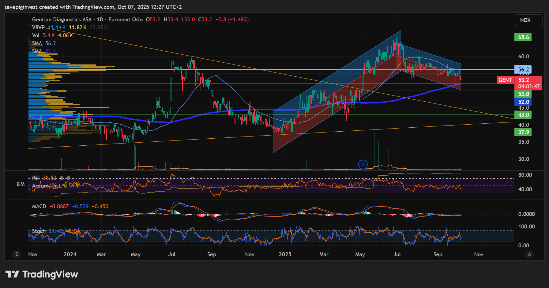The width and height of the screenshot is (549, 288).
Task: Expand the MACD indicator legend
Action: click(39, 206)
